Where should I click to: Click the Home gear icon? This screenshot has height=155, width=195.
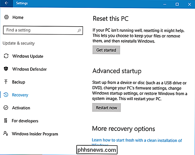[x=6, y=17]
